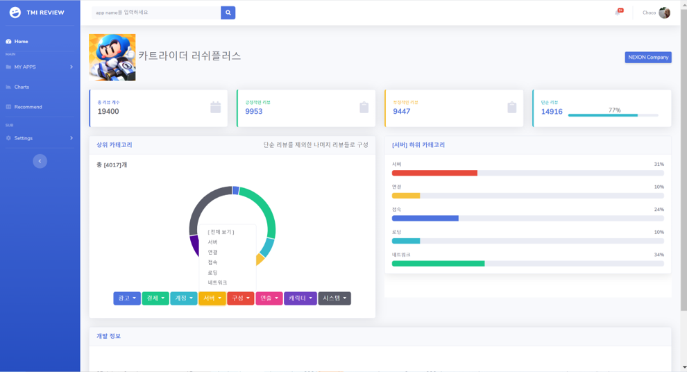The width and height of the screenshot is (687, 372).
Task: Click the MY APPS folder icon
Action: tap(8, 67)
